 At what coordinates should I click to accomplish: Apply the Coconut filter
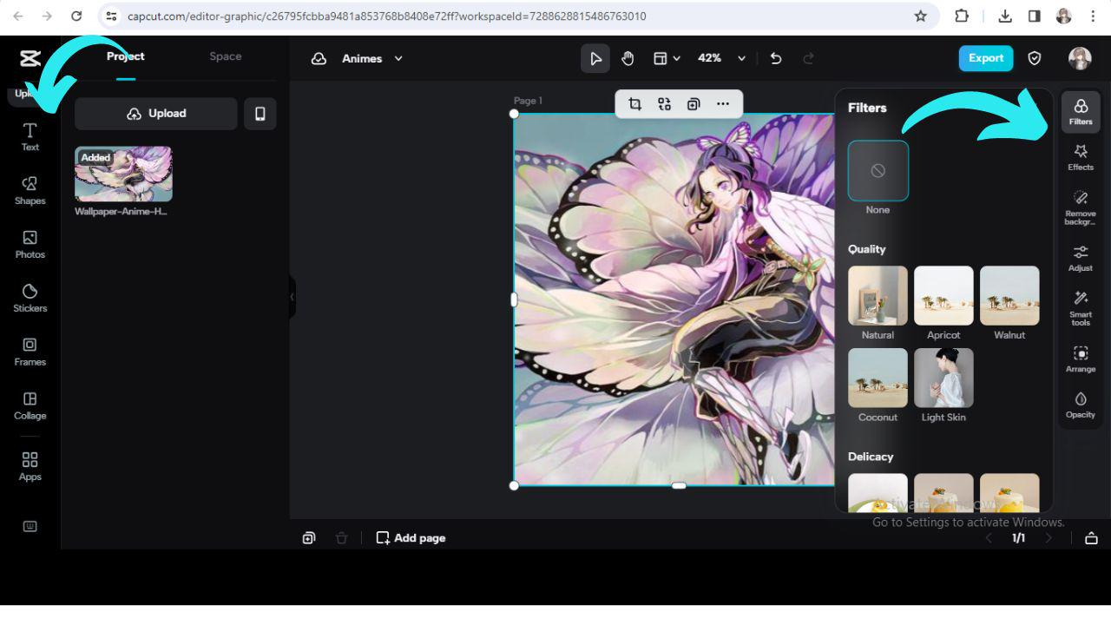click(x=878, y=378)
